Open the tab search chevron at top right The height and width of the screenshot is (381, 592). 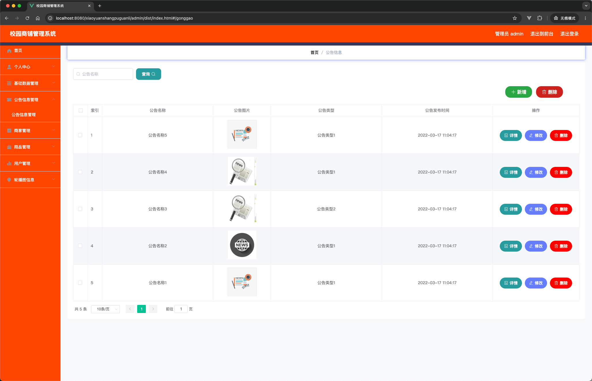coord(586,6)
